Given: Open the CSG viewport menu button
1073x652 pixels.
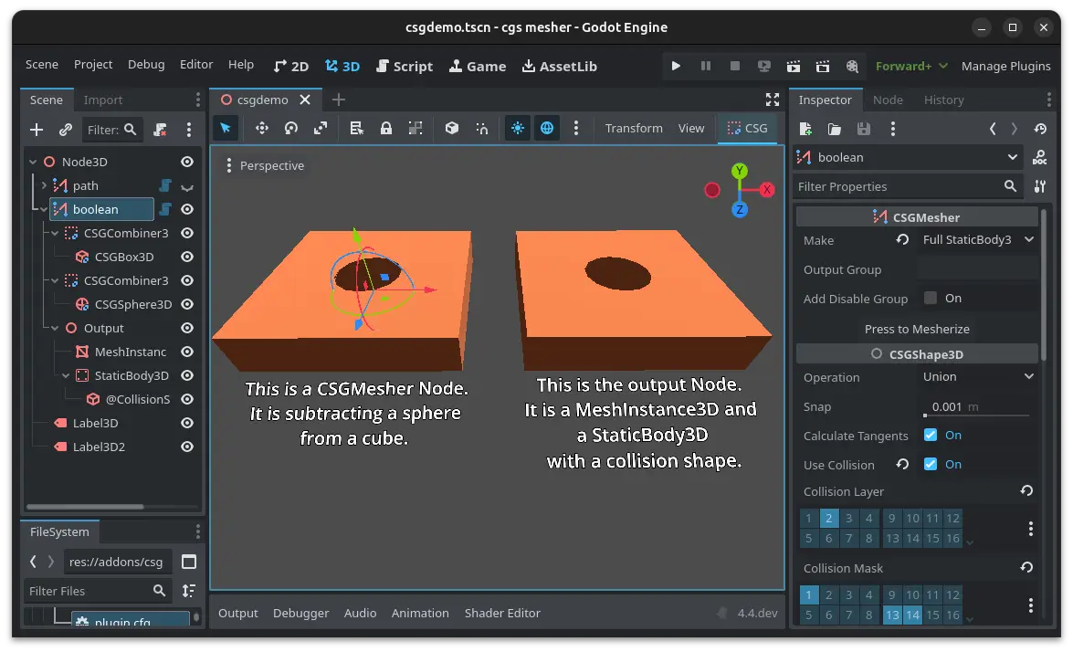Looking at the screenshot, I should point(747,129).
